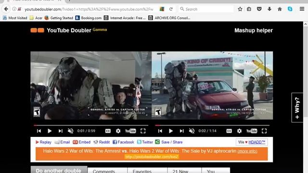Skip to next on right video
The width and height of the screenshot is (308, 173).
[182, 131]
